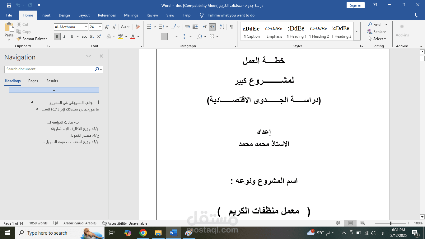
Task: Open the Styles pane launcher
Action: [361, 46]
